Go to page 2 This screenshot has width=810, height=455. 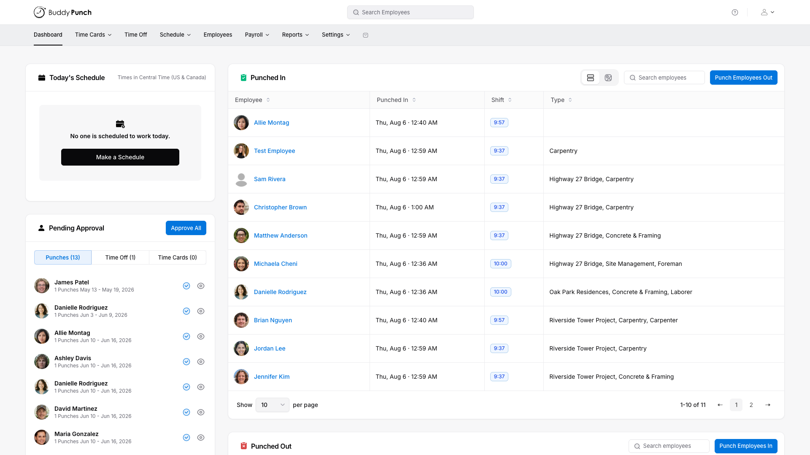click(751, 405)
